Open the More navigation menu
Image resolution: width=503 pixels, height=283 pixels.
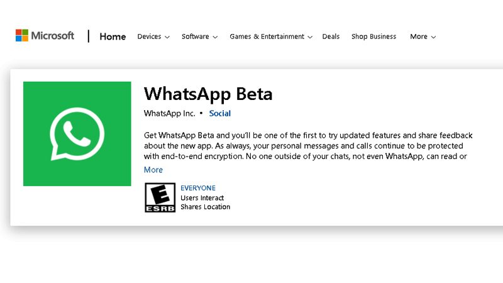tap(419, 36)
